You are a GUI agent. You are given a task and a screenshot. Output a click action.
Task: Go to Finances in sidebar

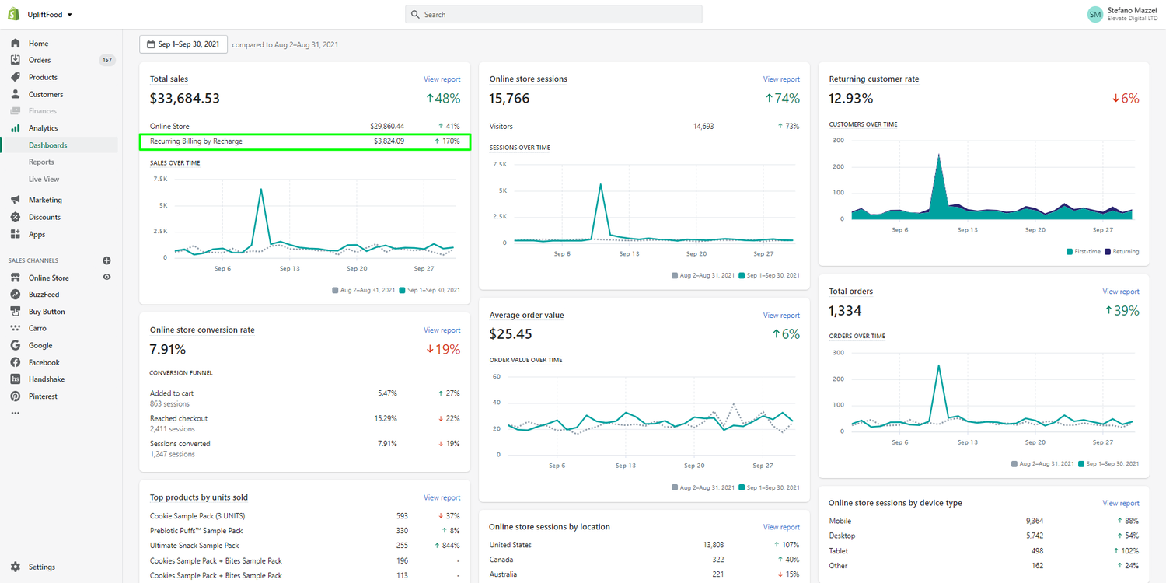pyautogui.click(x=43, y=111)
